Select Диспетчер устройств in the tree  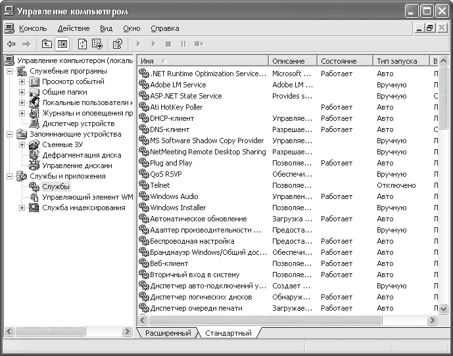78,123
